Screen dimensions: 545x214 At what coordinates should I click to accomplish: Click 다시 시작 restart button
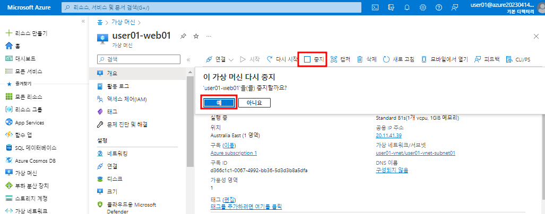(x=282, y=59)
